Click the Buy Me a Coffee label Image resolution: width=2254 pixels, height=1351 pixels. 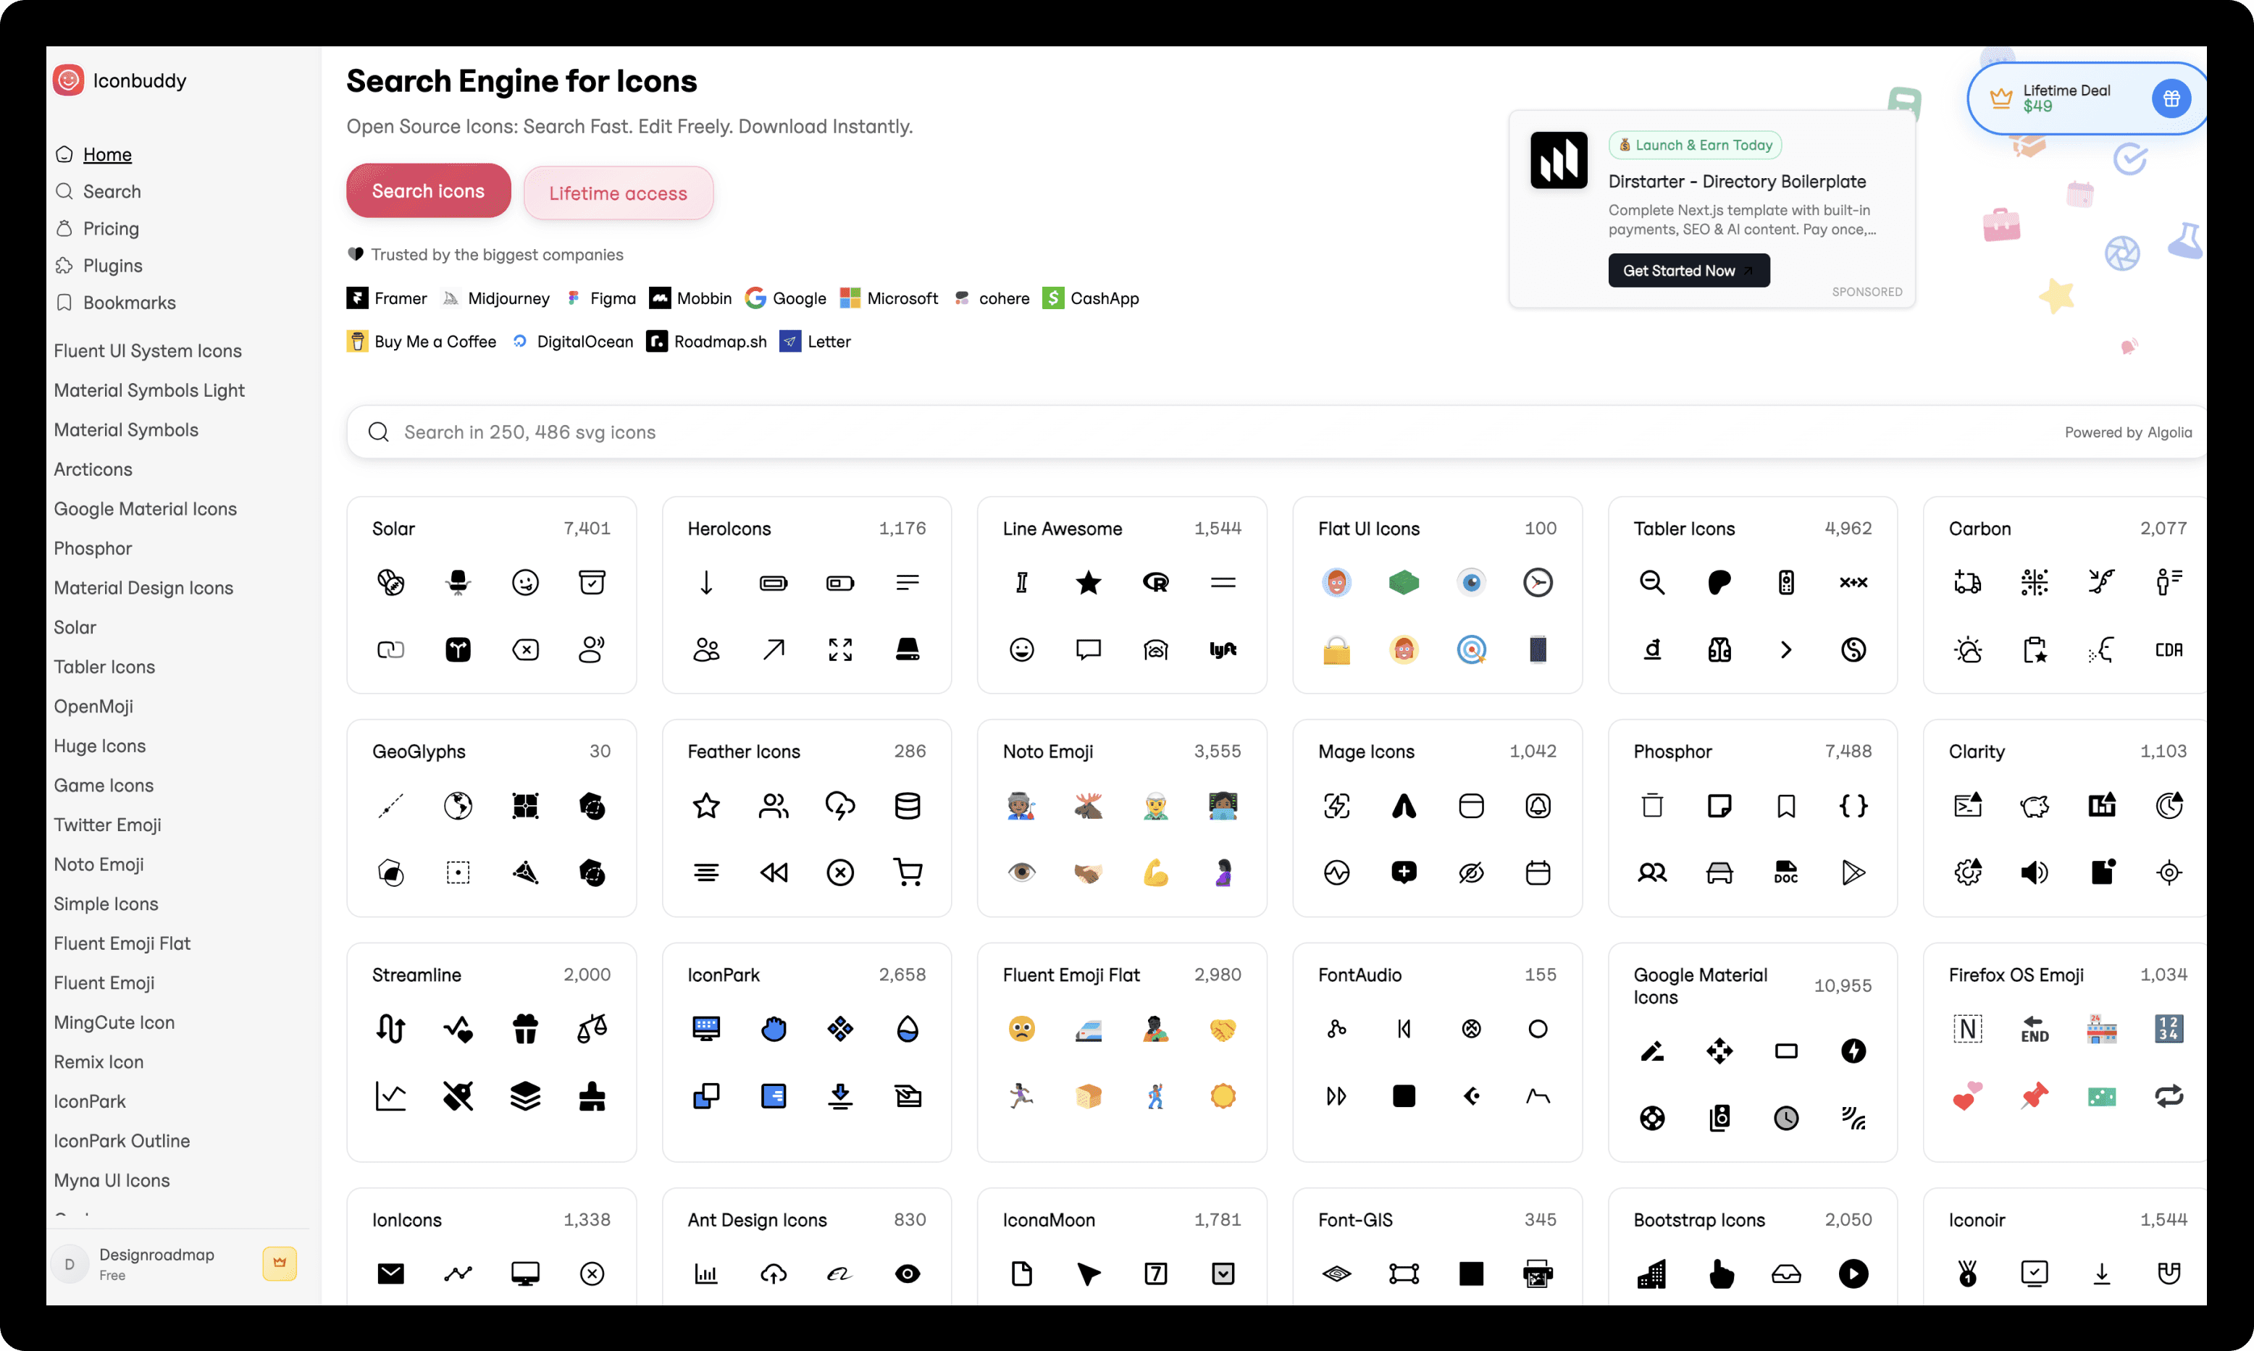[x=435, y=342]
